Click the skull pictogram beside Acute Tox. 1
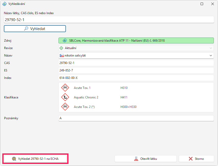This screenshot has height=166, width=218. pyautogui.click(x=65, y=88)
